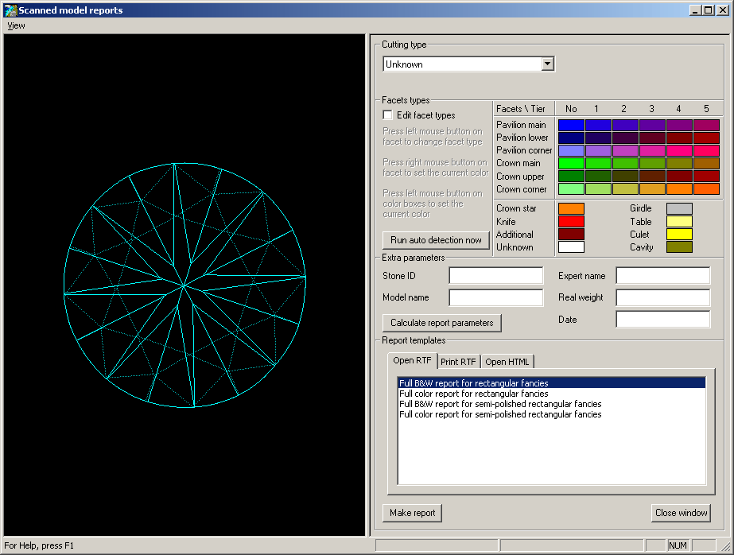Viewport: 734px width, 555px height.
Task: Select Pavilion main No tier blue swatch
Action: coord(571,126)
